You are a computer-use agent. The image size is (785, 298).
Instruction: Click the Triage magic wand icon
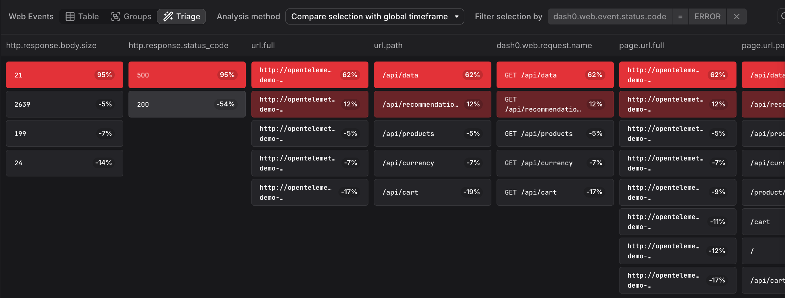pos(168,16)
